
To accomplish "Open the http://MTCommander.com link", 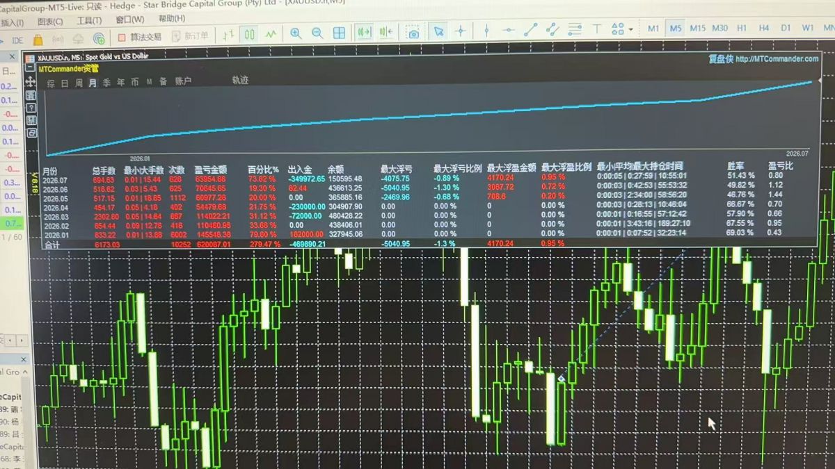I will (777, 59).
